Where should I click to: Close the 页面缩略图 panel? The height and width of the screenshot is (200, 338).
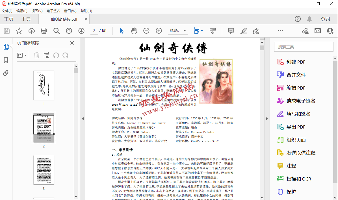(x=72, y=43)
